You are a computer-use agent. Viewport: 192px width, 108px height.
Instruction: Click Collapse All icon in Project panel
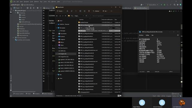34,8
